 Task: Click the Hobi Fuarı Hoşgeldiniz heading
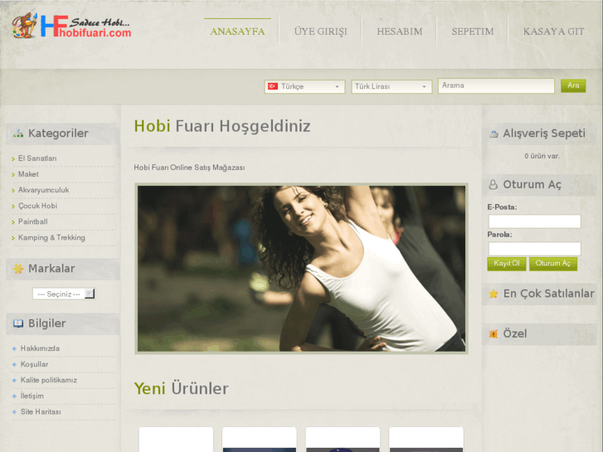[x=222, y=127]
